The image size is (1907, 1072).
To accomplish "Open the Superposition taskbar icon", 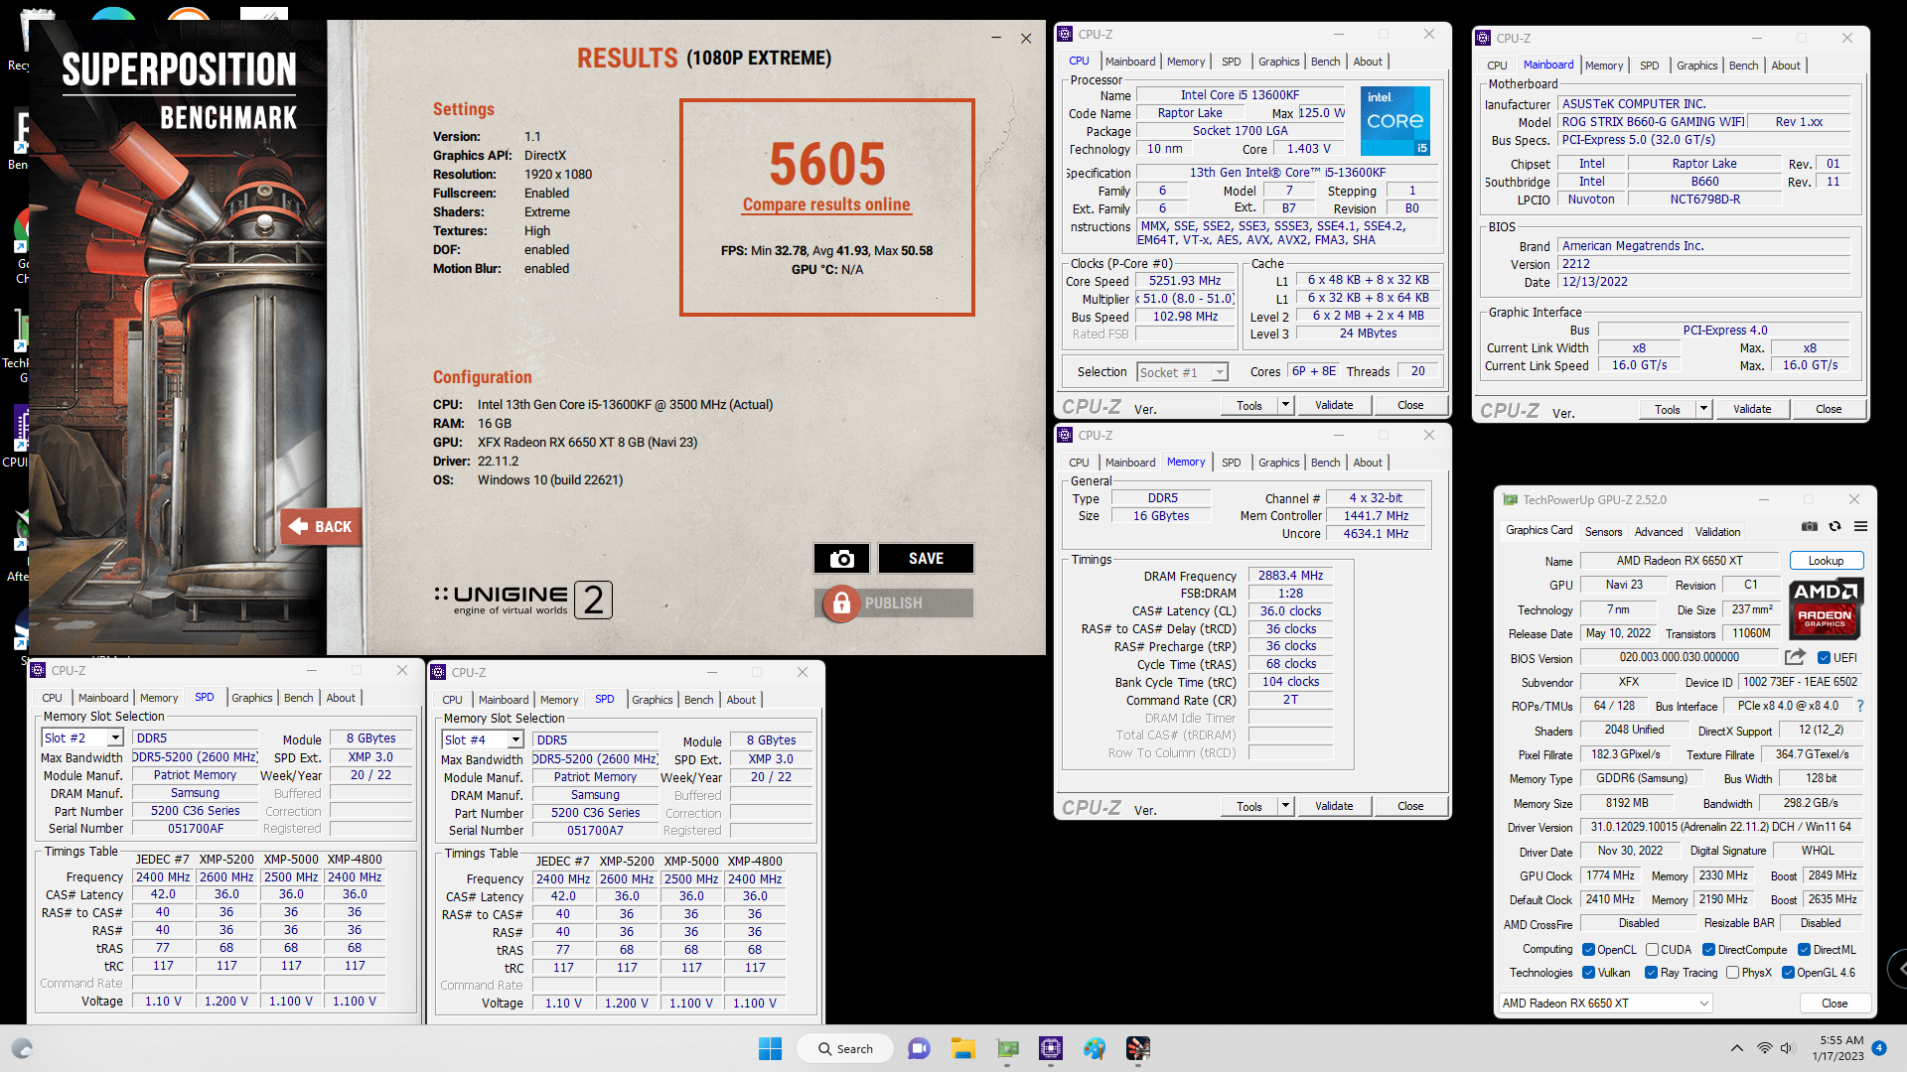I will click(1138, 1048).
